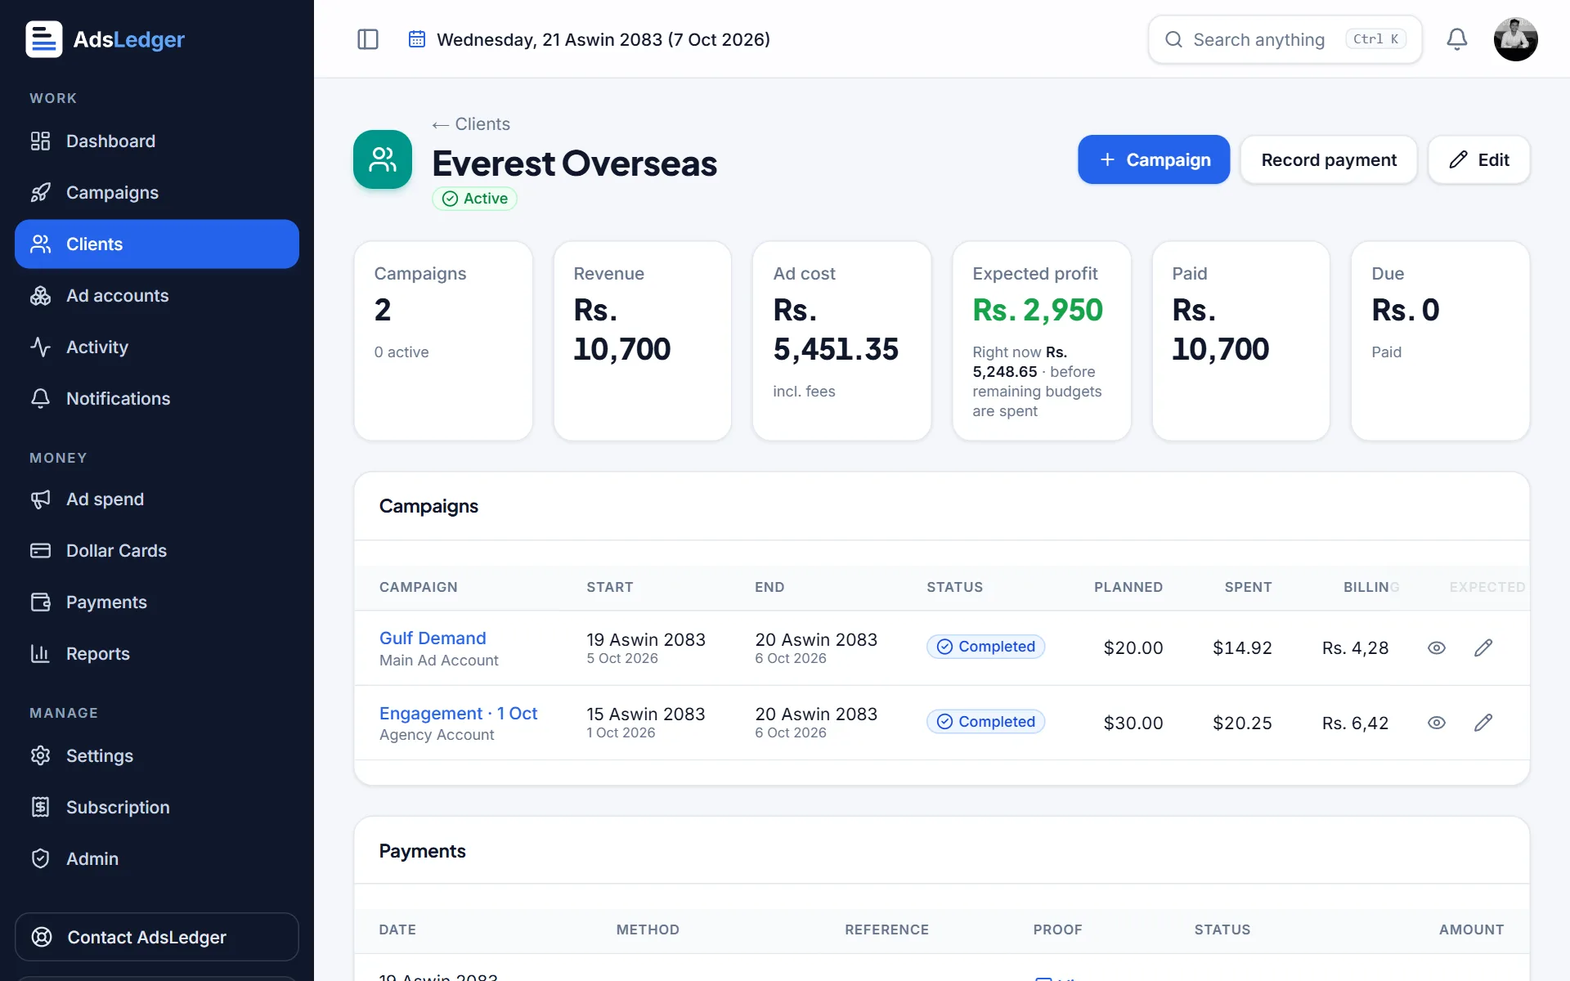
Task: Toggle the sidebar panel icon
Action: point(368,39)
